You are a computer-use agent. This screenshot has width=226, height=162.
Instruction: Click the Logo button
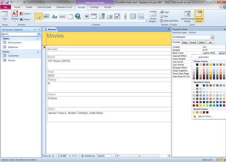164,12
